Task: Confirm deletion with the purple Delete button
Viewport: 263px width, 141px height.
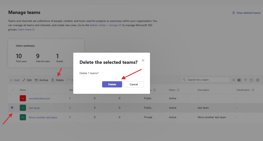Action: tap(112, 84)
